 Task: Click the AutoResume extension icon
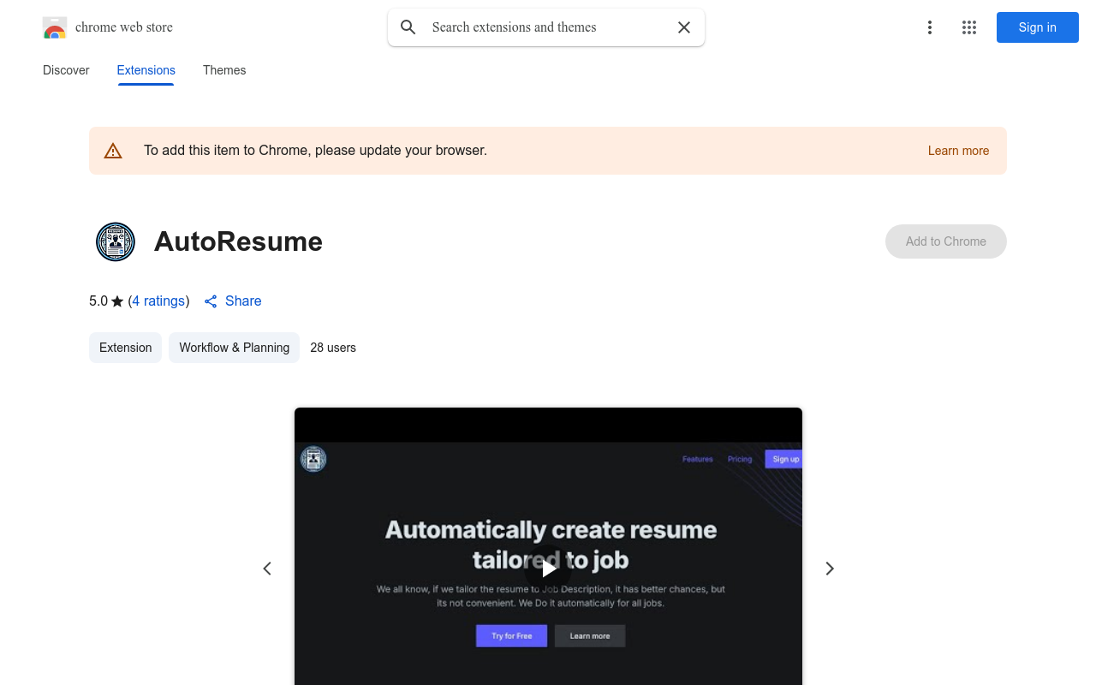(x=116, y=241)
